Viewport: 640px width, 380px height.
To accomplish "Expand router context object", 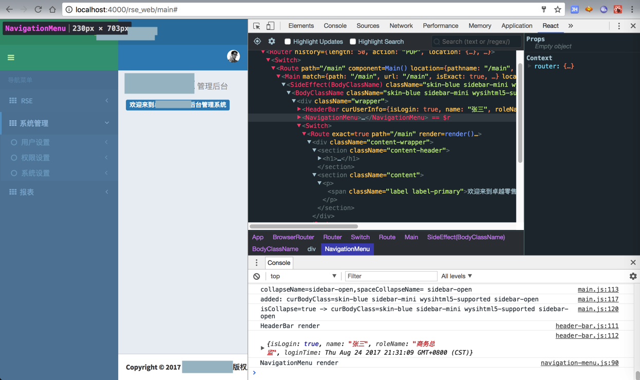I will tap(530, 66).
